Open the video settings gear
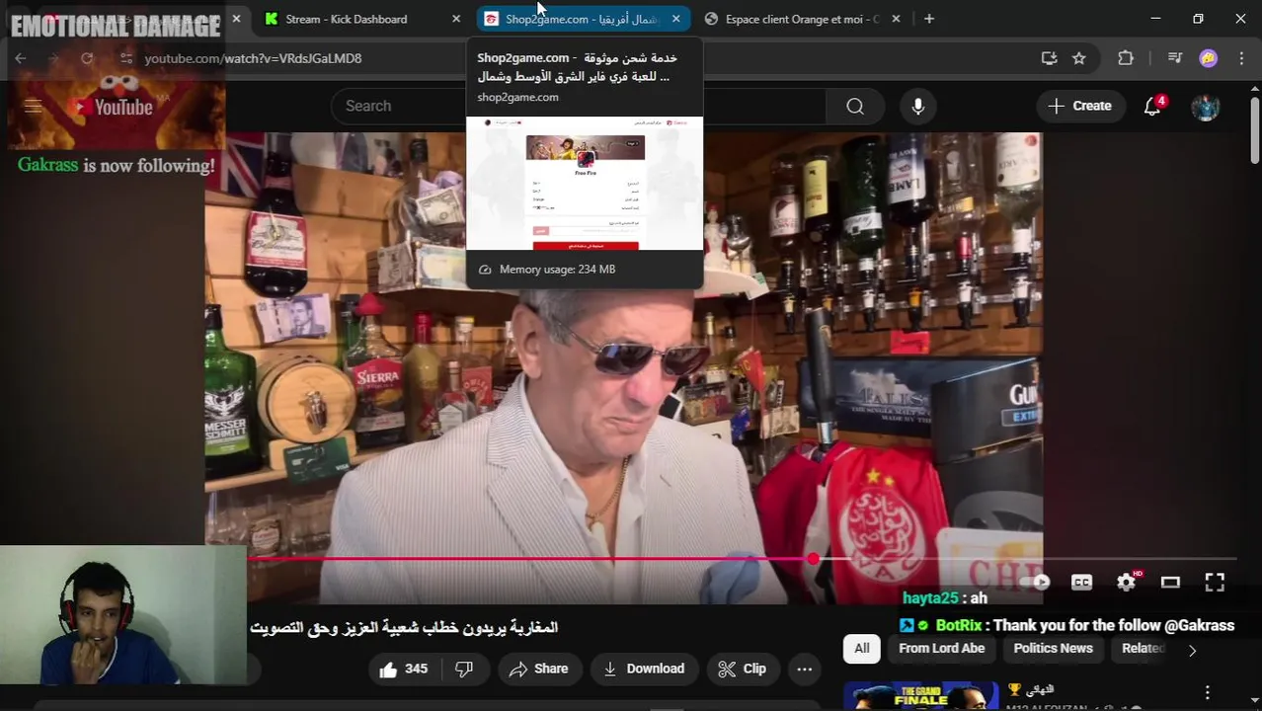The height and width of the screenshot is (711, 1262). pyautogui.click(x=1127, y=583)
